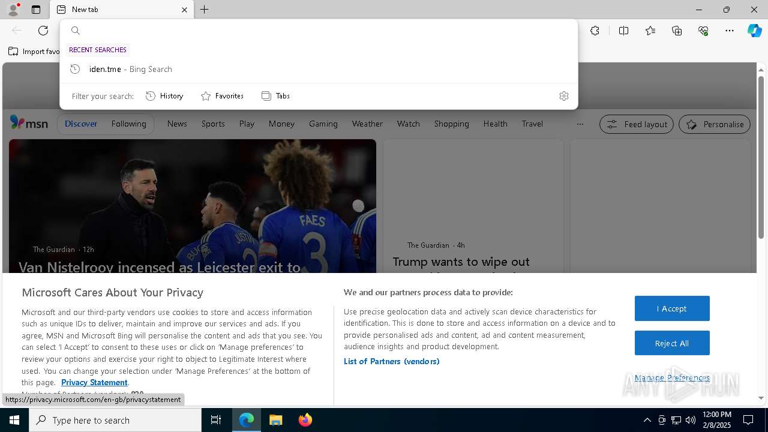Toggle Split screen icon
Screen dimensions: 768x432
coord(623,31)
